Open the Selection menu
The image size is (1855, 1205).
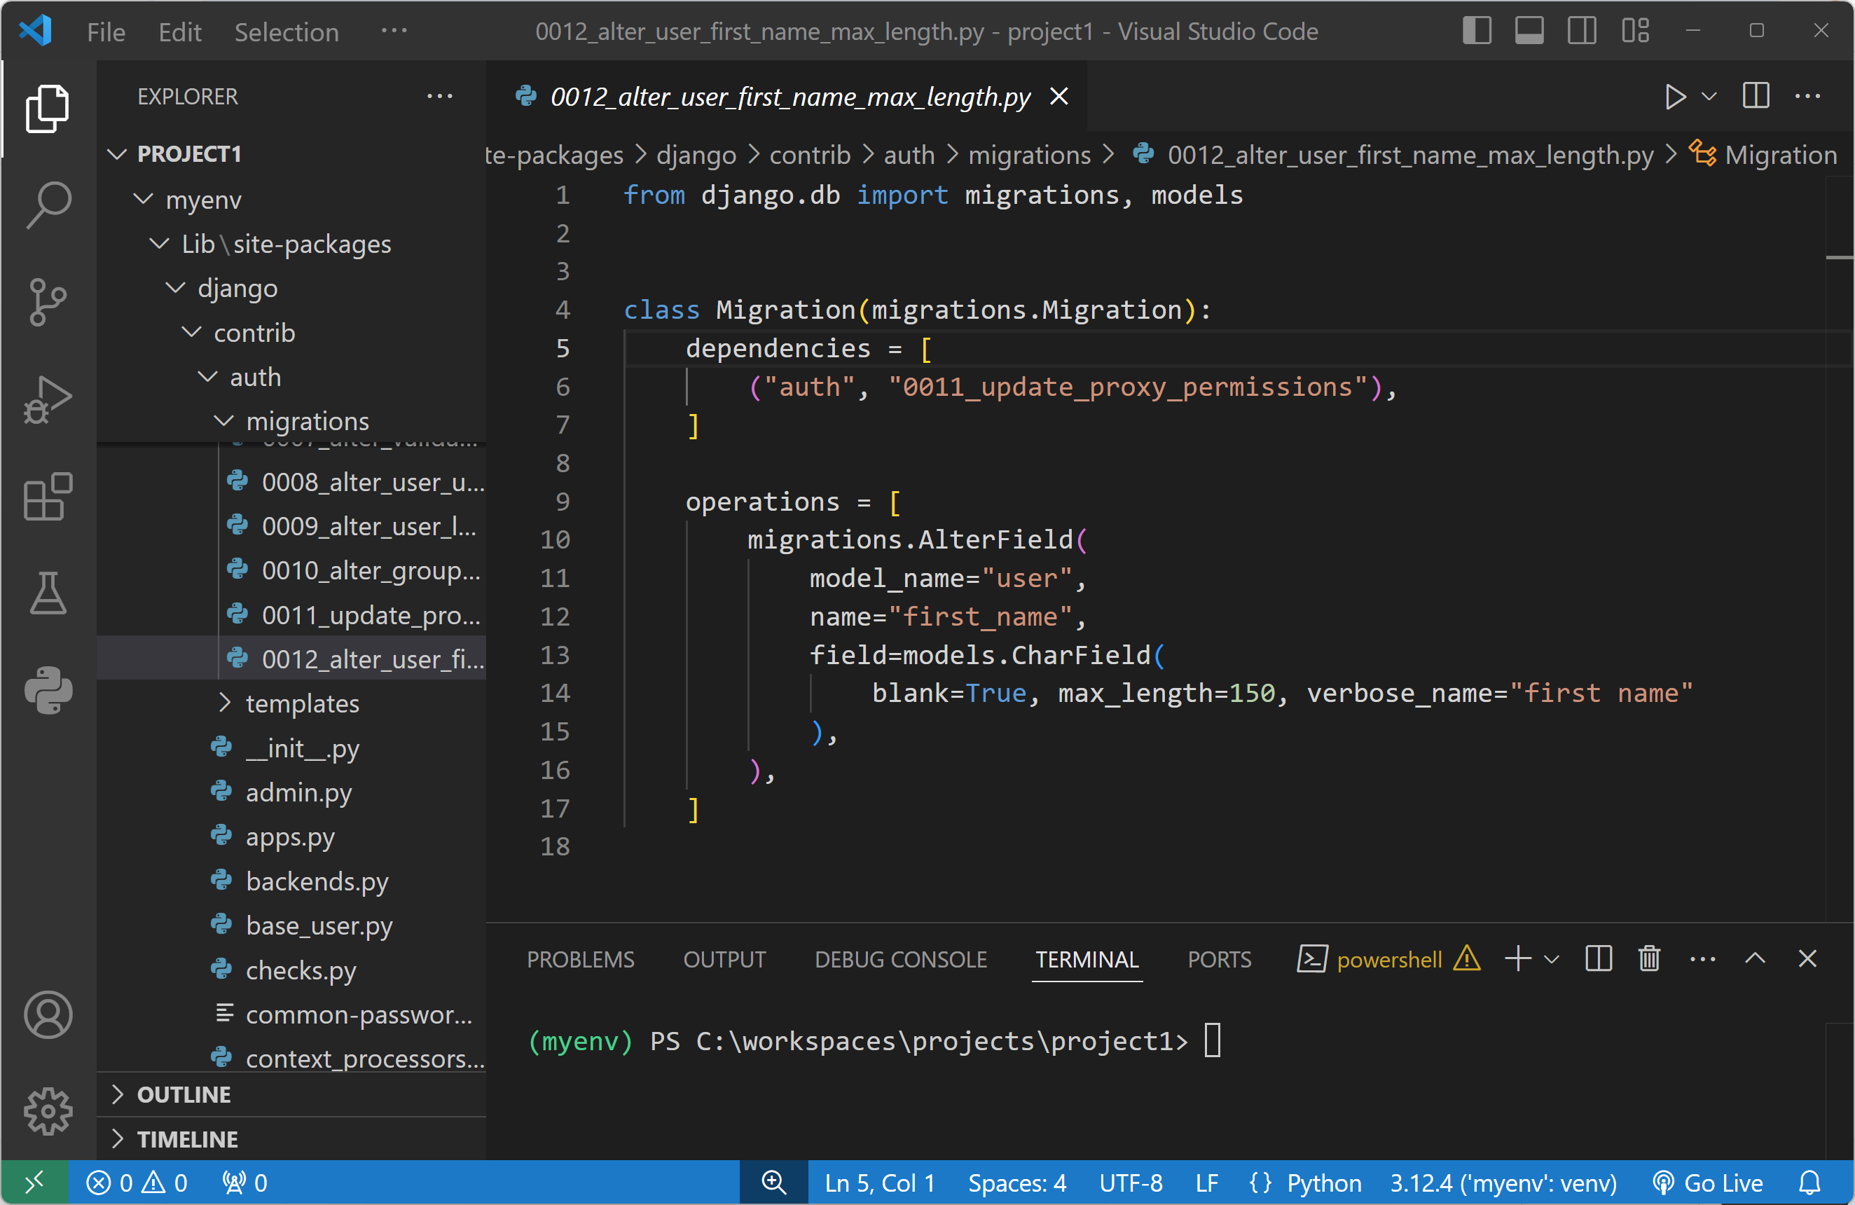point(286,32)
